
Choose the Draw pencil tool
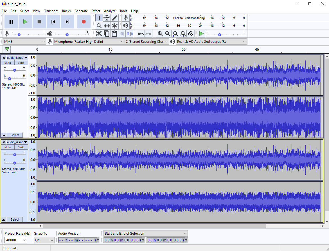(114, 18)
